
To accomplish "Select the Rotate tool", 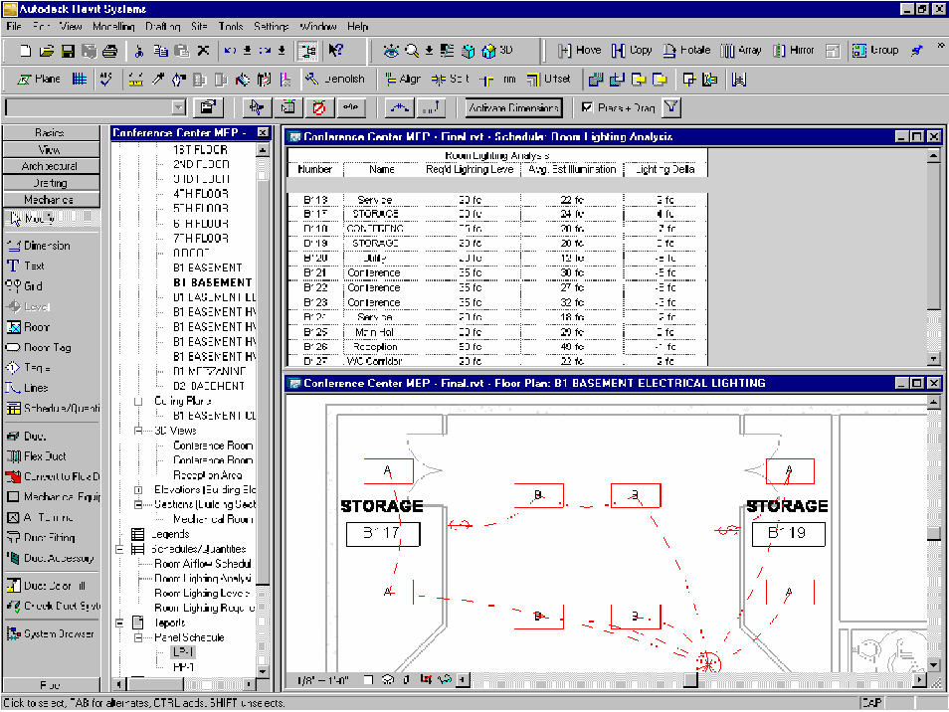I will [x=686, y=50].
